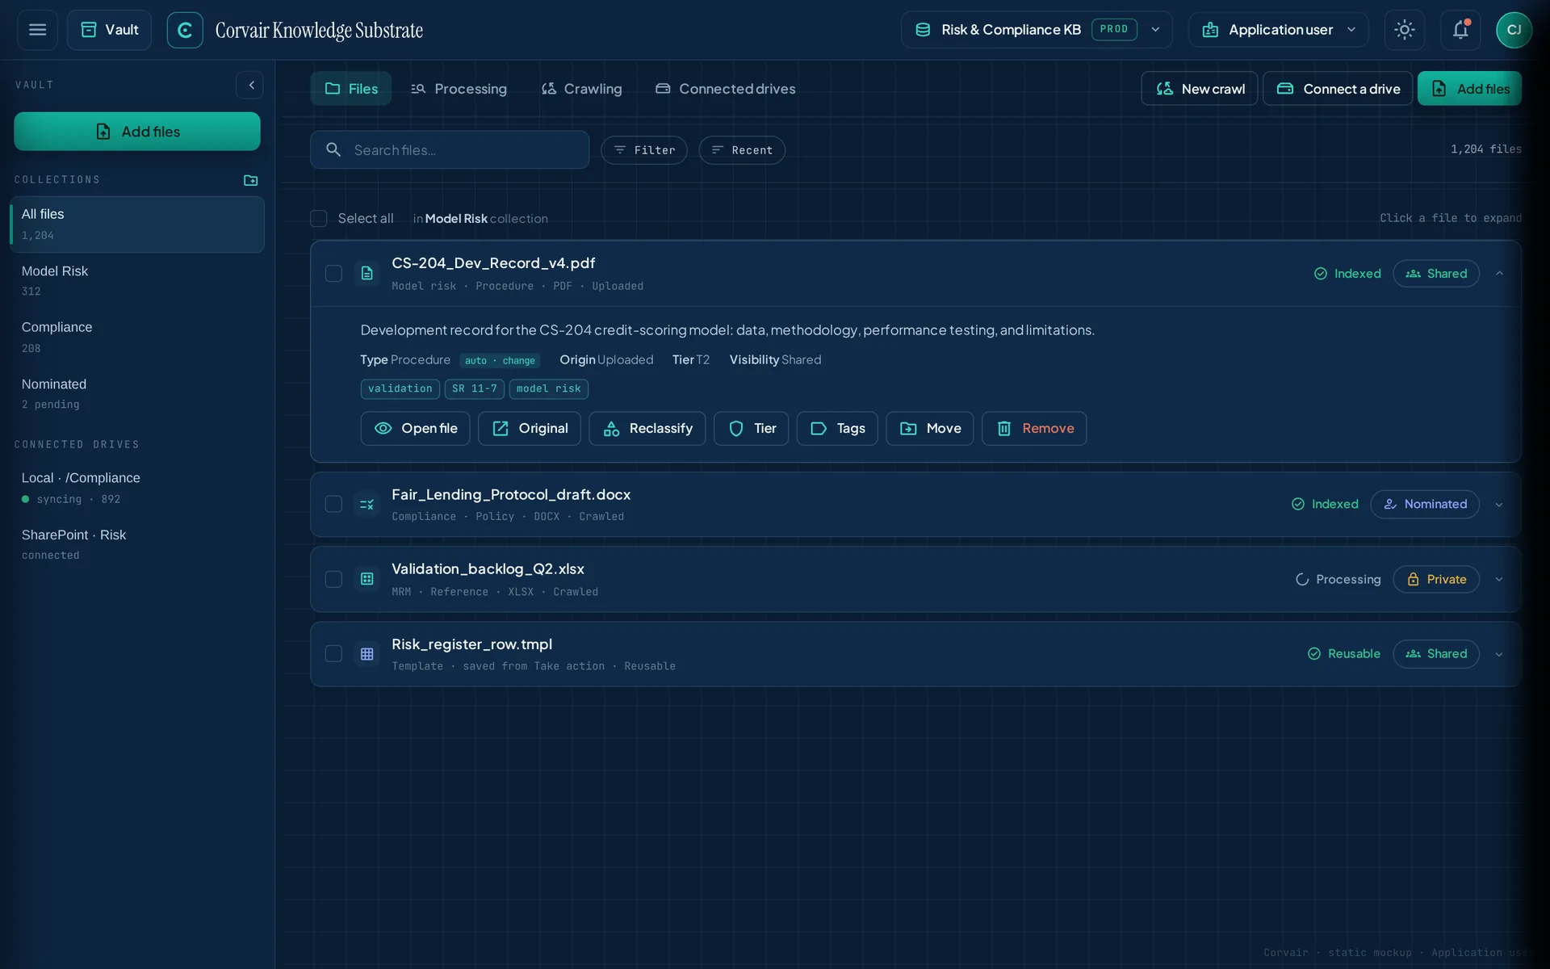The height and width of the screenshot is (969, 1550).
Task: Toggle light theme sun icon
Action: point(1405,30)
